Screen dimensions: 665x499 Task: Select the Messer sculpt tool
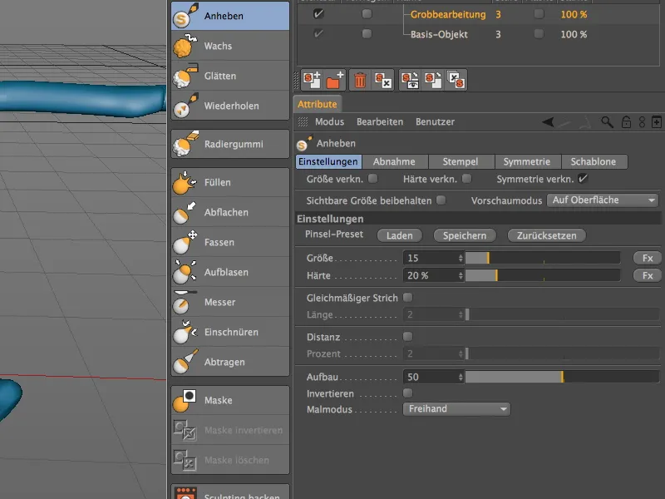tap(230, 302)
